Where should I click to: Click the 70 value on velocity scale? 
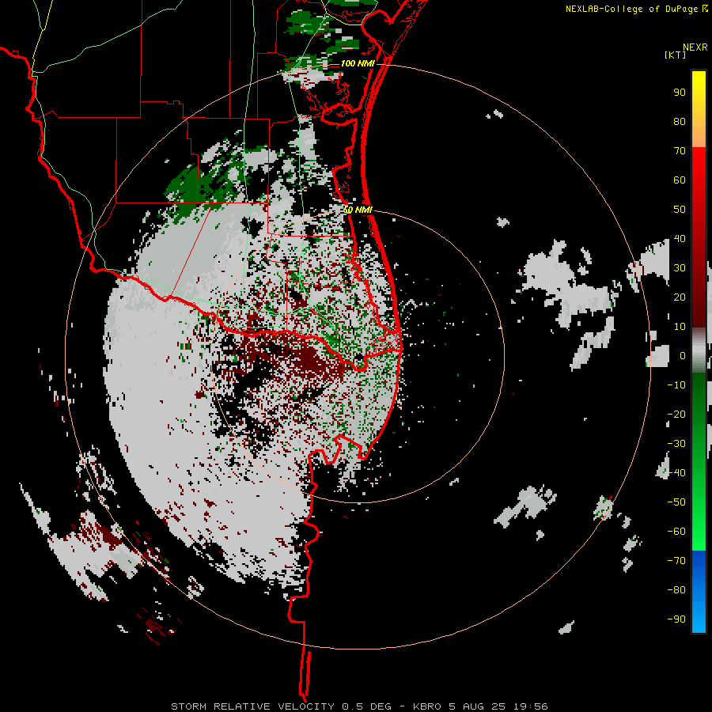click(680, 151)
